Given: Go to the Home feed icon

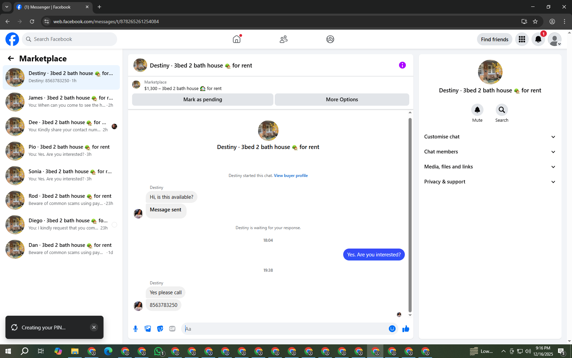Looking at the screenshot, I should pyautogui.click(x=237, y=39).
